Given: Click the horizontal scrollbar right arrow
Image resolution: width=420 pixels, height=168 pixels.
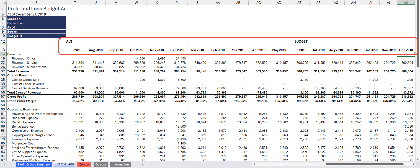Looking at the screenshot, I should [x=414, y=164].
